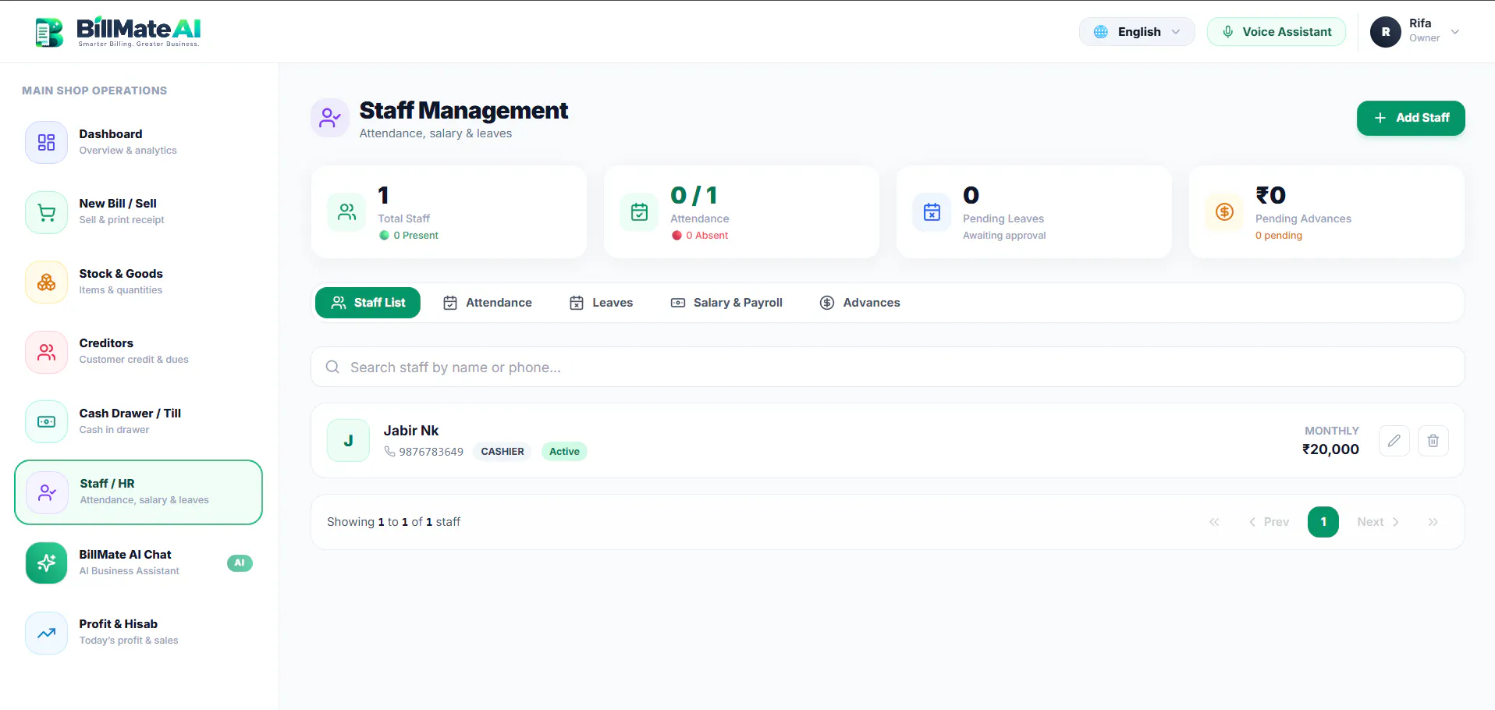The image size is (1495, 710).
Task: Click the ₹20,000 monthly salary
Action: pos(1330,449)
